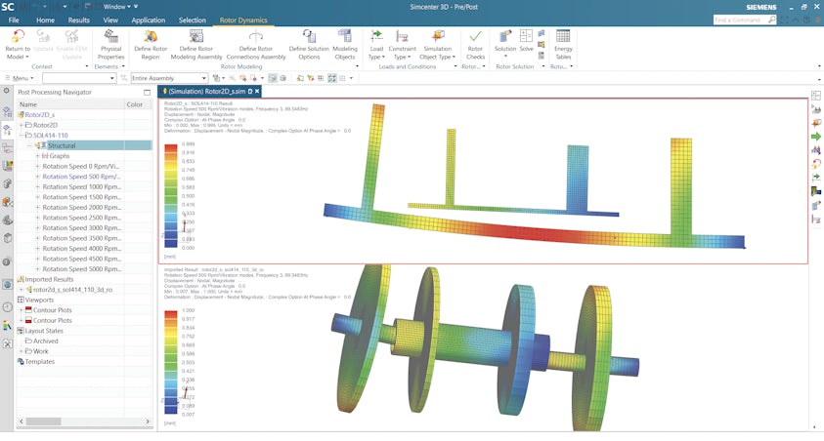Click the history clock icon in left sidebar
This screenshot has width=824, height=441.
coord(7,307)
